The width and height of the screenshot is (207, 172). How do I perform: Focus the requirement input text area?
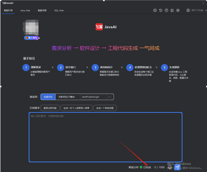[x=106, y=137]
